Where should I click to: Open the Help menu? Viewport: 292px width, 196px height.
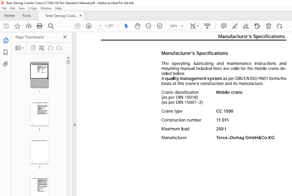(58, 8)
